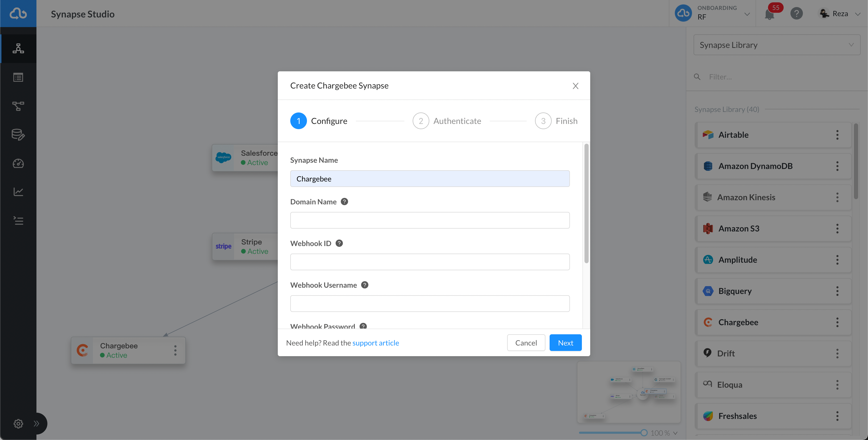
Task: Open the logs list icon in the sidebar
Action: [18, 221]
